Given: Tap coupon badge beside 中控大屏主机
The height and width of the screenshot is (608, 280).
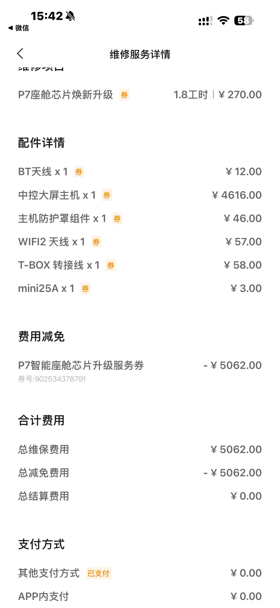Looking at the screenshot, I should point(107,195).
